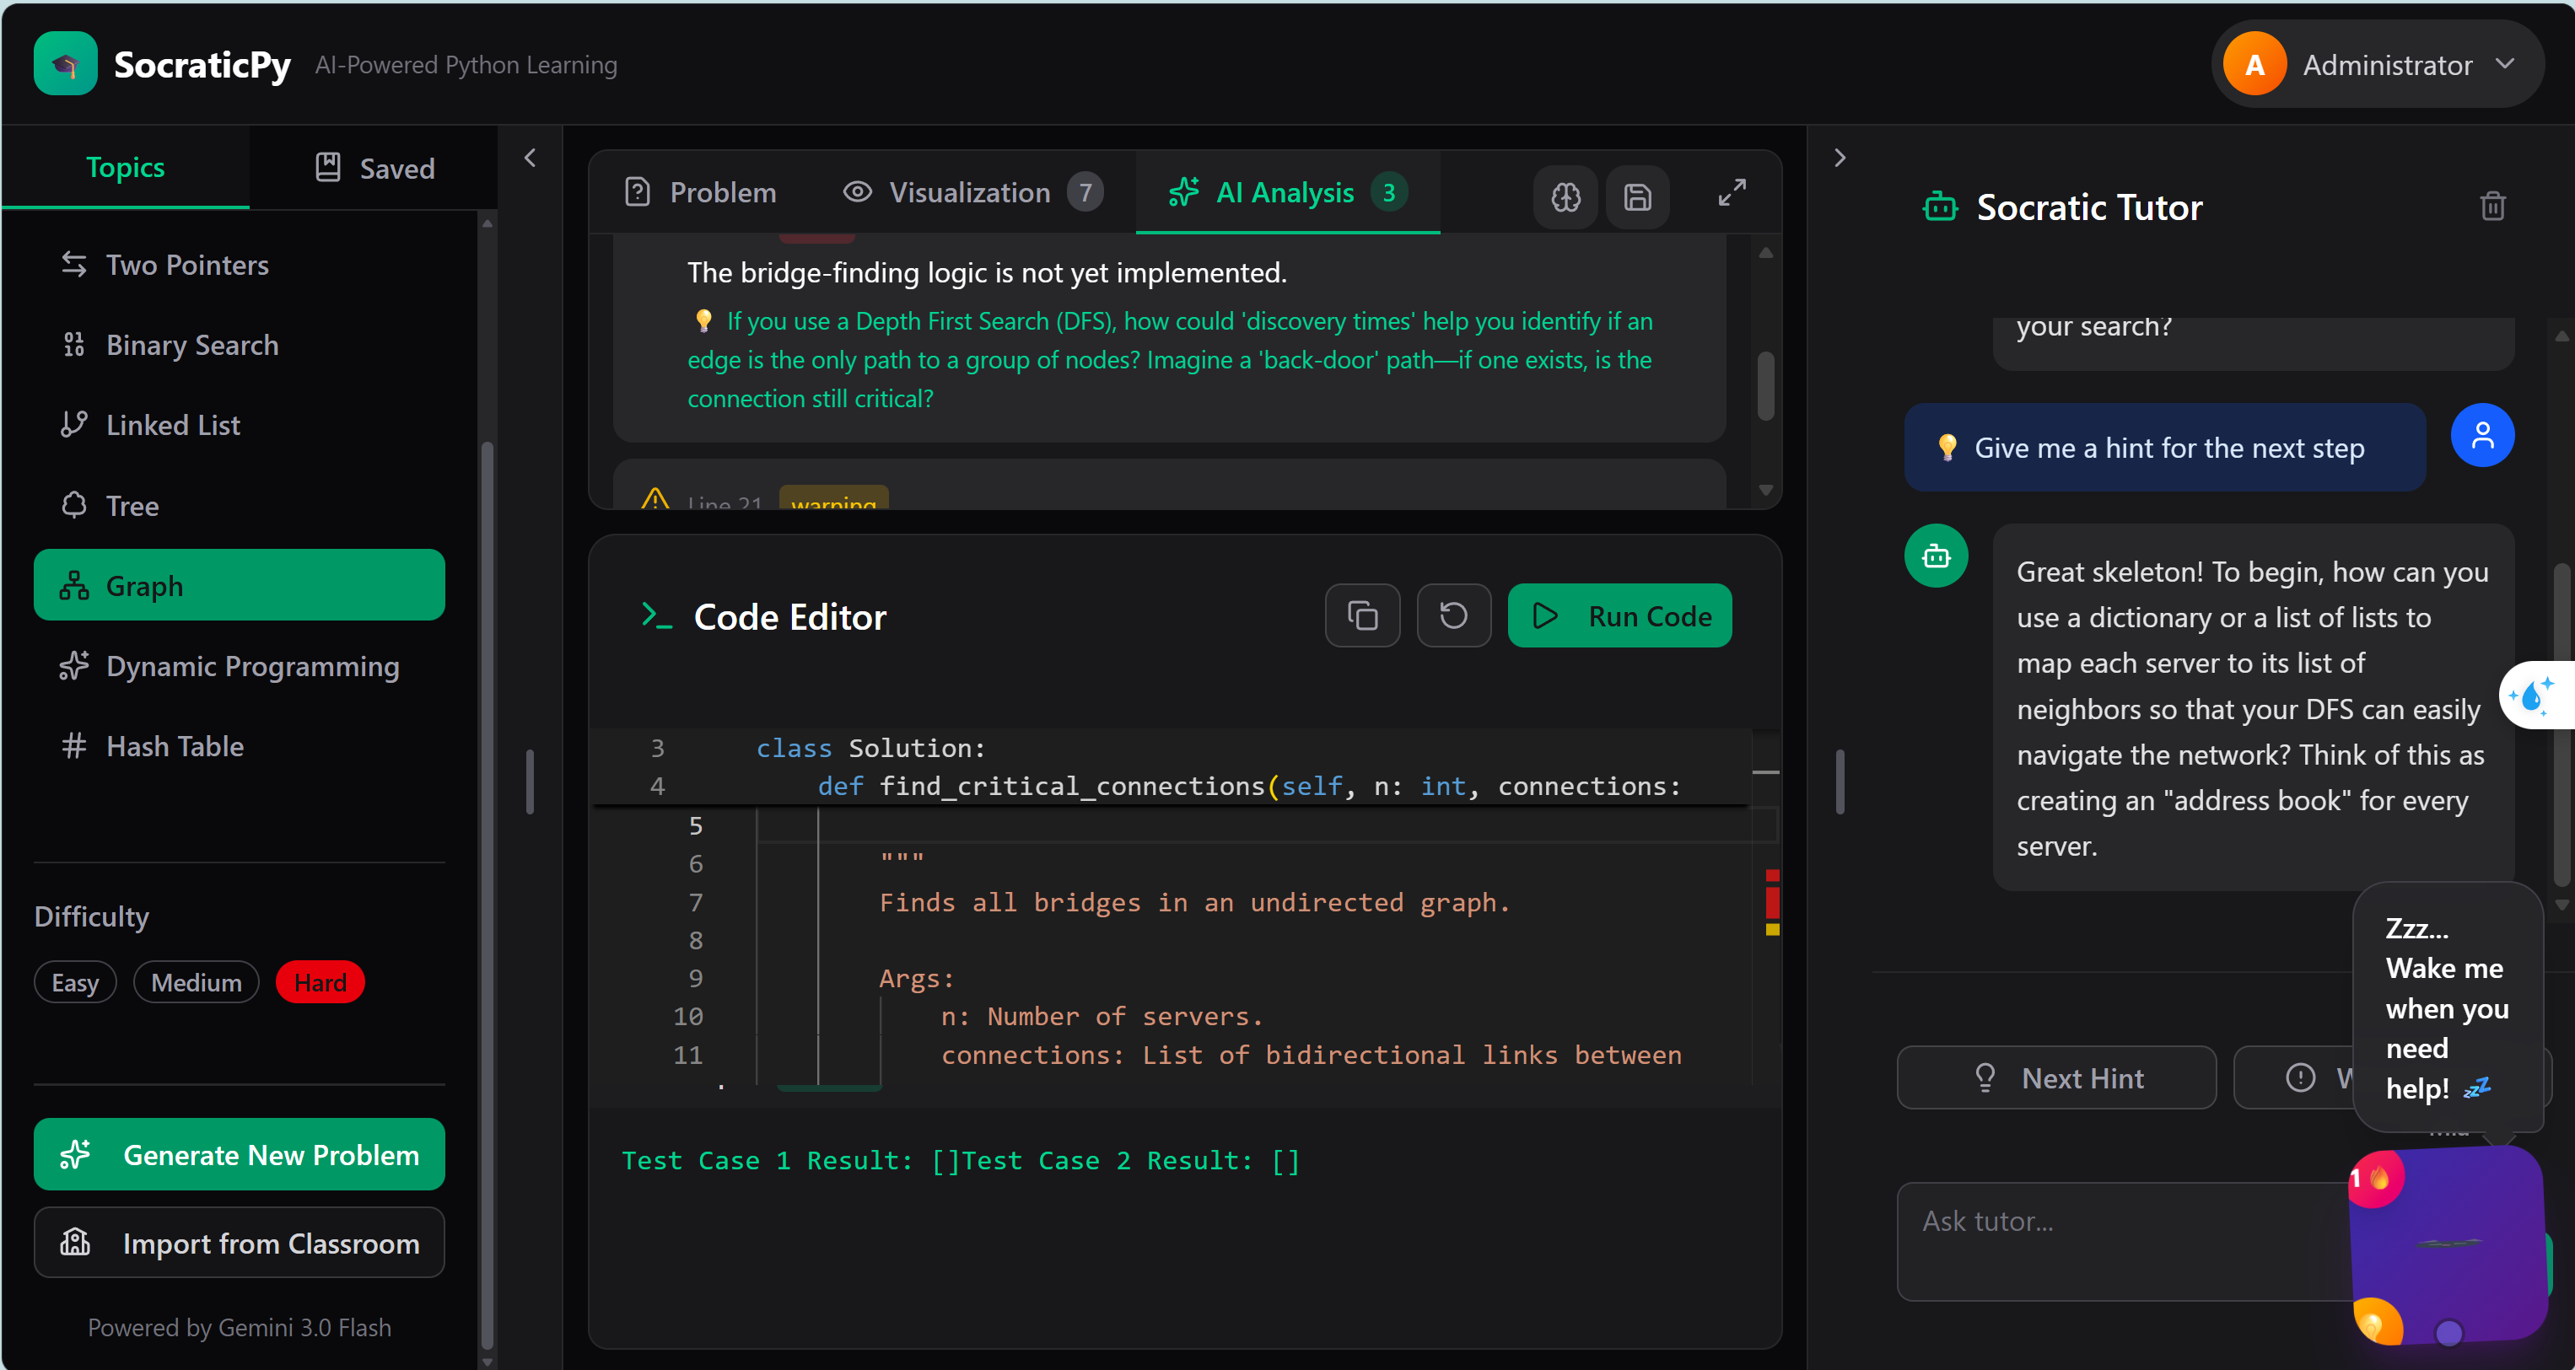Click Generate New Problem button
Screen dimensions: 2575x1370
[x=239, y=1154]
